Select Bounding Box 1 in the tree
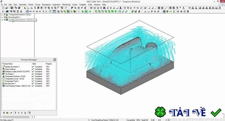The image size is (225, 121). pyautogui.click(x=14, y=17)
